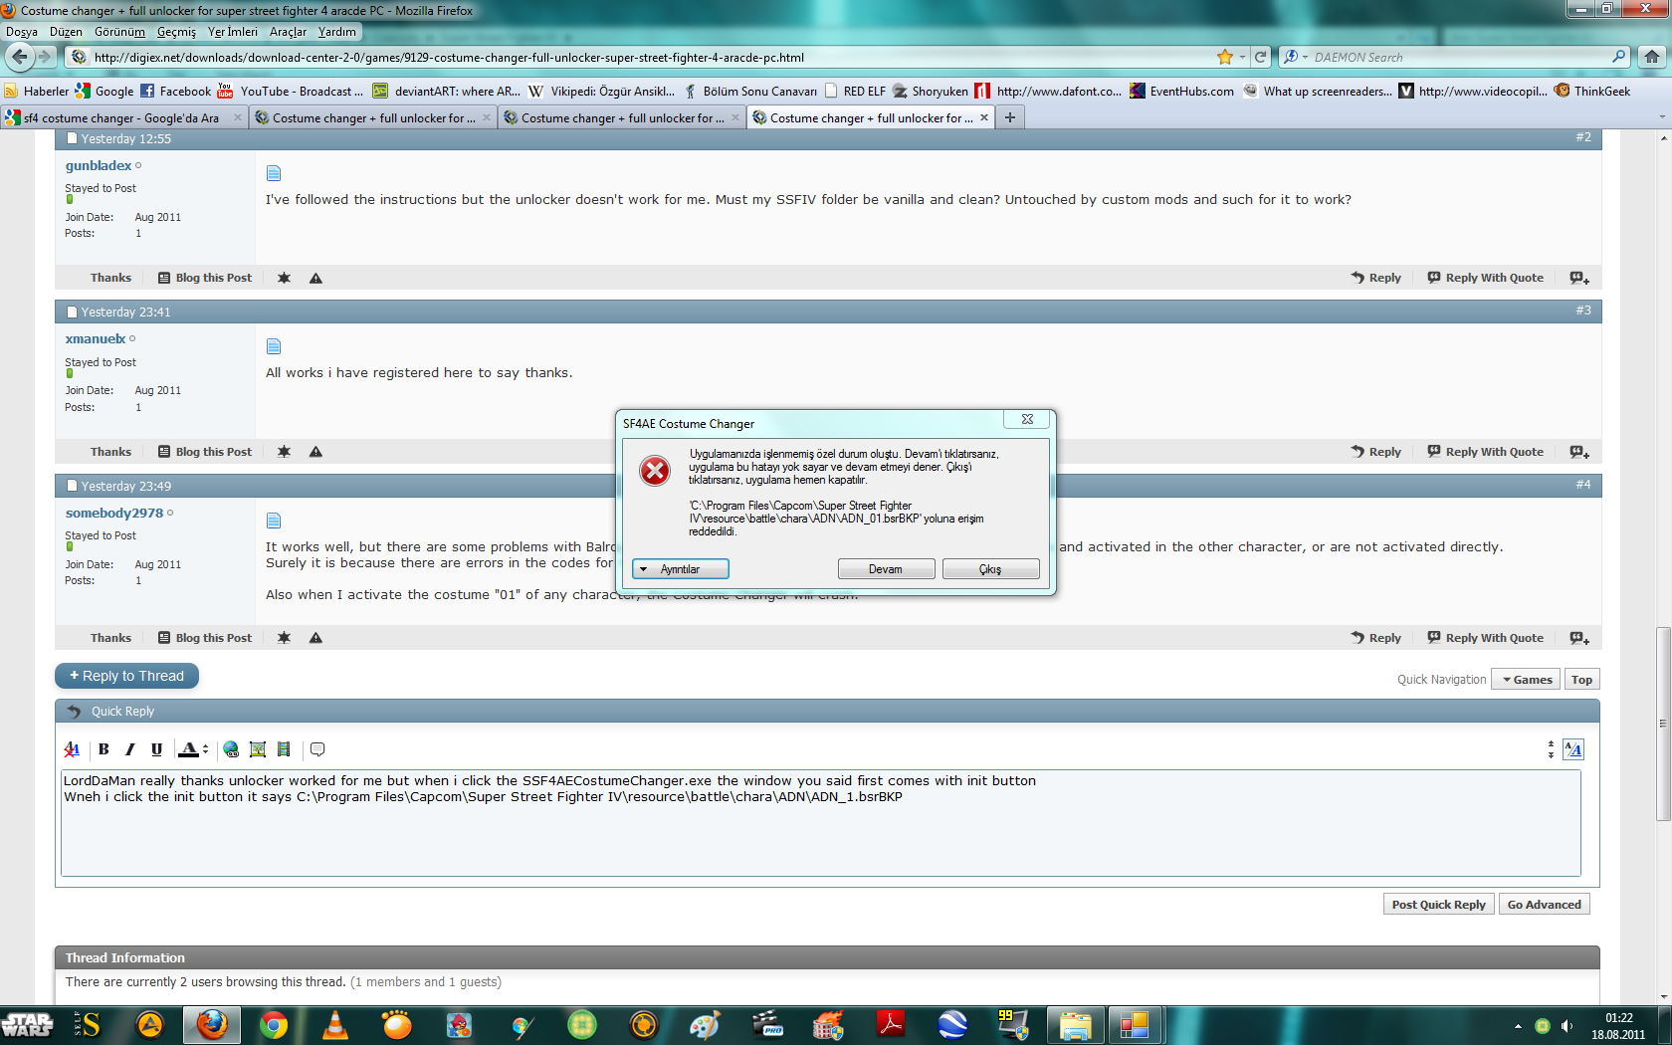Viewport: 1672px width, 1045px height.
Task: Open the Yer İmleri menu
Action: click(232, 32)
